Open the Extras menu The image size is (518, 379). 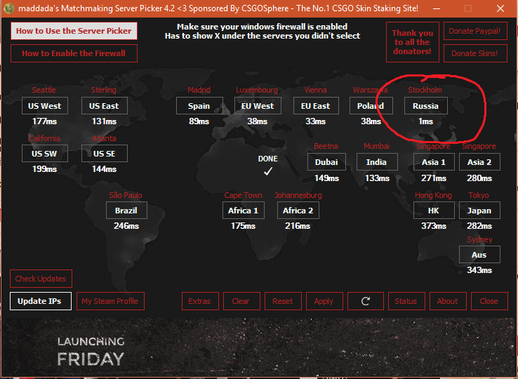click(x=200, y=301)
